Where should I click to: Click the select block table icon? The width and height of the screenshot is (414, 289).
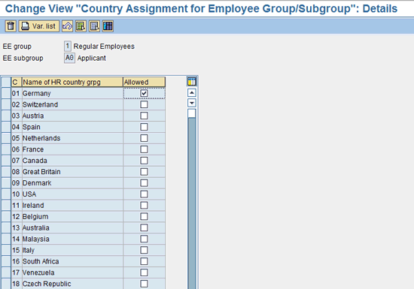point(108,26)
